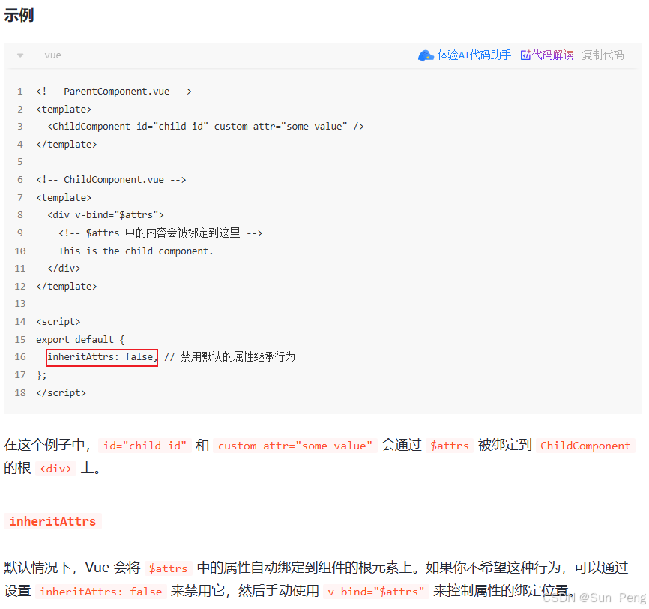This screenshot has width=649, height=609.
Task: Select the vue language label
Action: click(52, 55)
